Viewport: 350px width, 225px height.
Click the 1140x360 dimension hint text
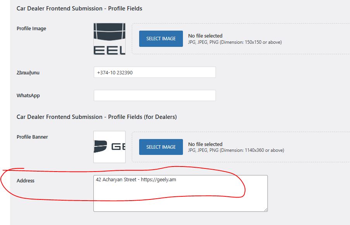[x=236, y=150]
